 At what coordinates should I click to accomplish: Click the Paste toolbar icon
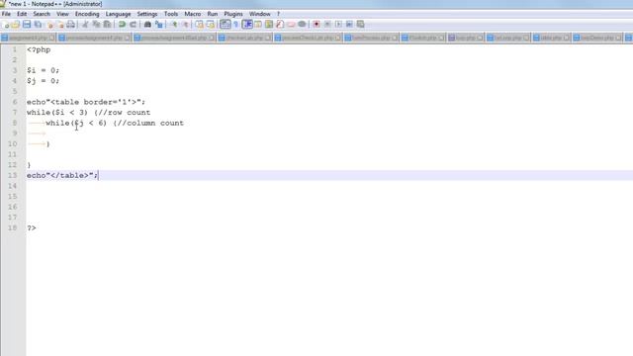pyautogui.click(x=107, y=25)
